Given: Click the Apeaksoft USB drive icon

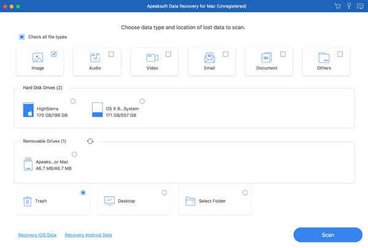Looking at the screenshot, I should coord(28,163).
